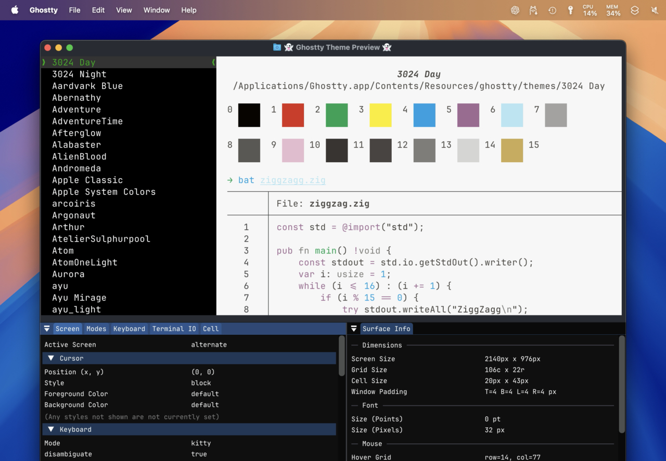
Task: Select the ayu_light theme
Action: tap(76, 310)
